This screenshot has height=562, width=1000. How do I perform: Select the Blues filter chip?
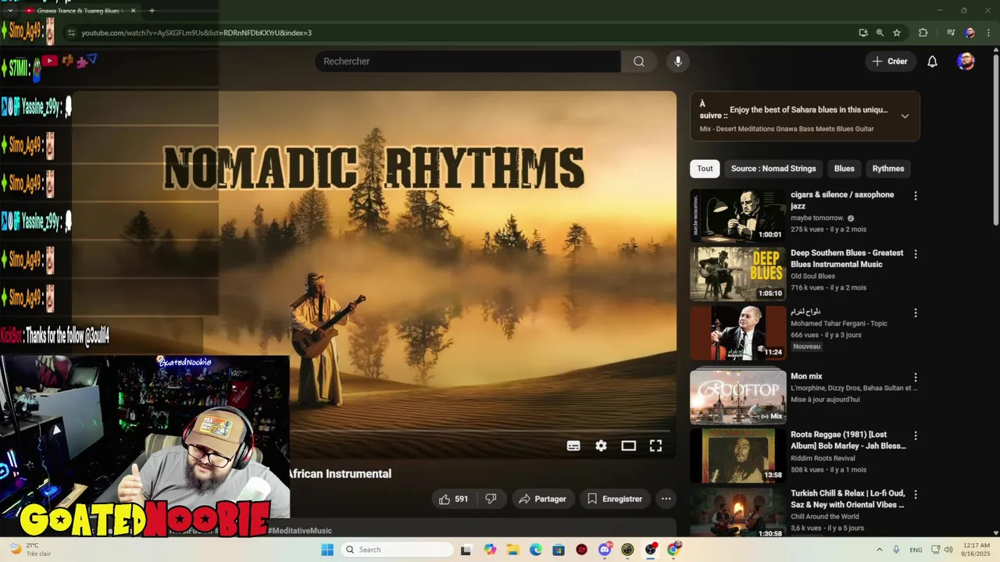pos(844,169)
